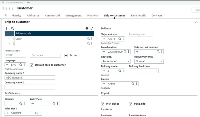Click the home icon beside Identity tab
200x117 pixels.
click(x=6, y=15)
